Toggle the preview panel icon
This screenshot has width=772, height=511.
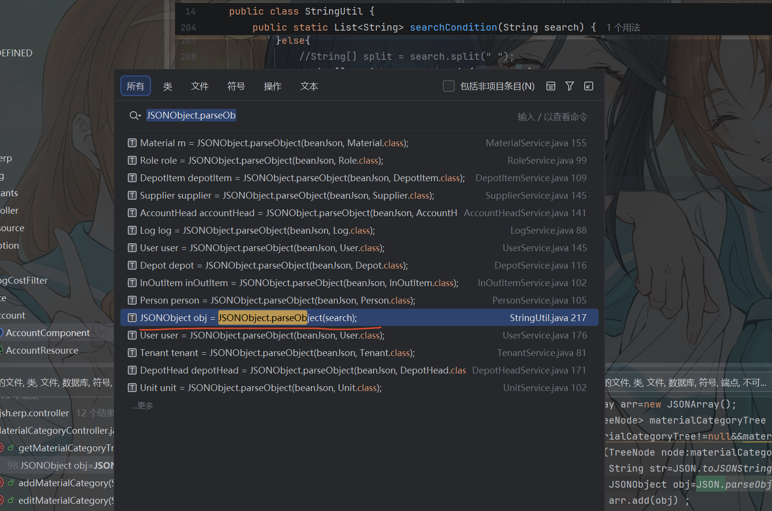tap(550, 86)
